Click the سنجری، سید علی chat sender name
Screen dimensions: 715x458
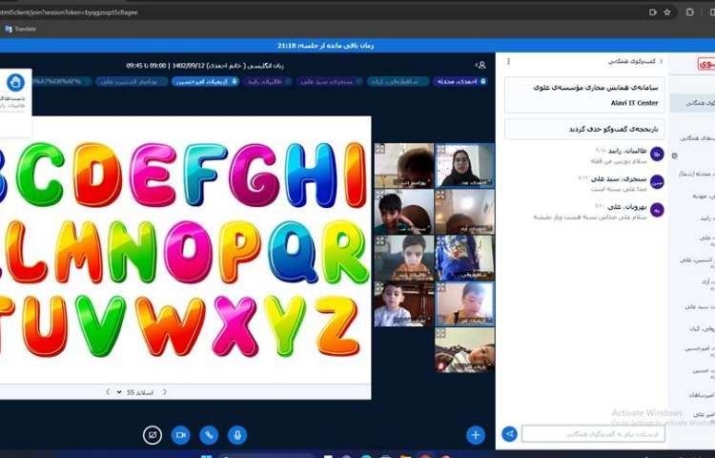[x=620, y=178]
